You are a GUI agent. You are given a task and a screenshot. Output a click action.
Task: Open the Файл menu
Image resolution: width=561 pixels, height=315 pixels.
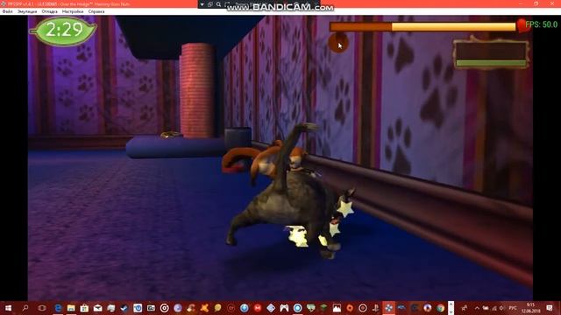(x=7, y=11)
